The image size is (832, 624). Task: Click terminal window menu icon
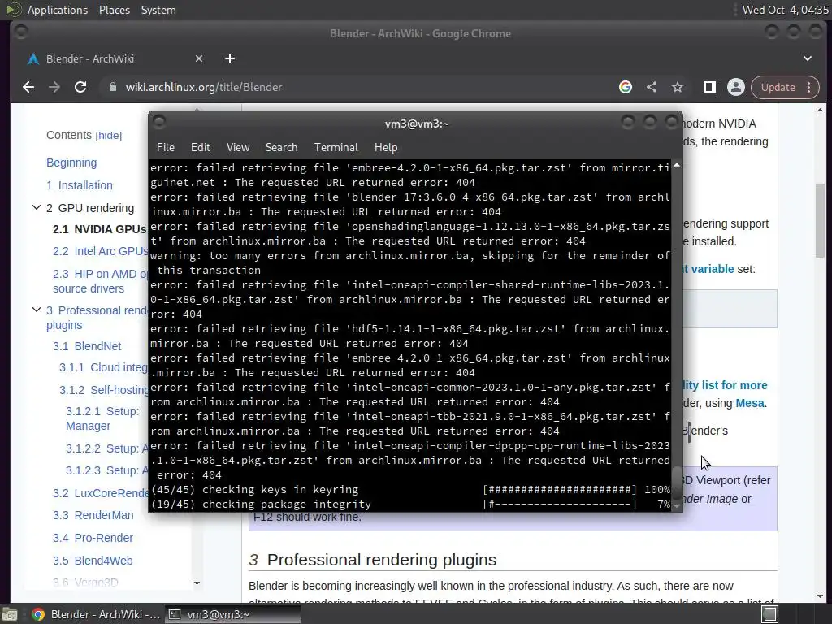pos(159,122)
